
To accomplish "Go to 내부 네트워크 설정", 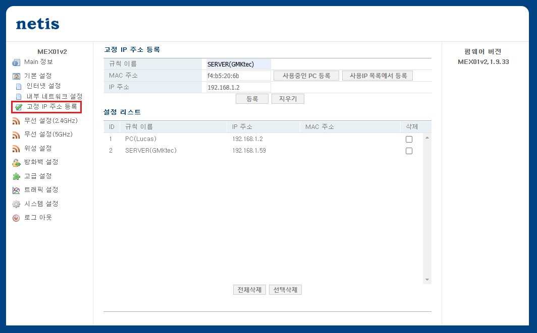I will point(55,96).
